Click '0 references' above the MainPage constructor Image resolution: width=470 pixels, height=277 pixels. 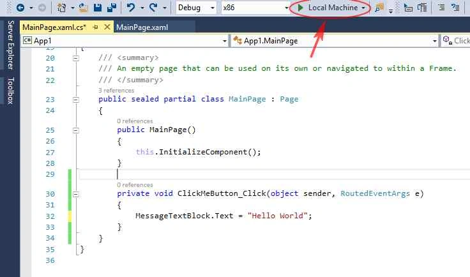135,121
